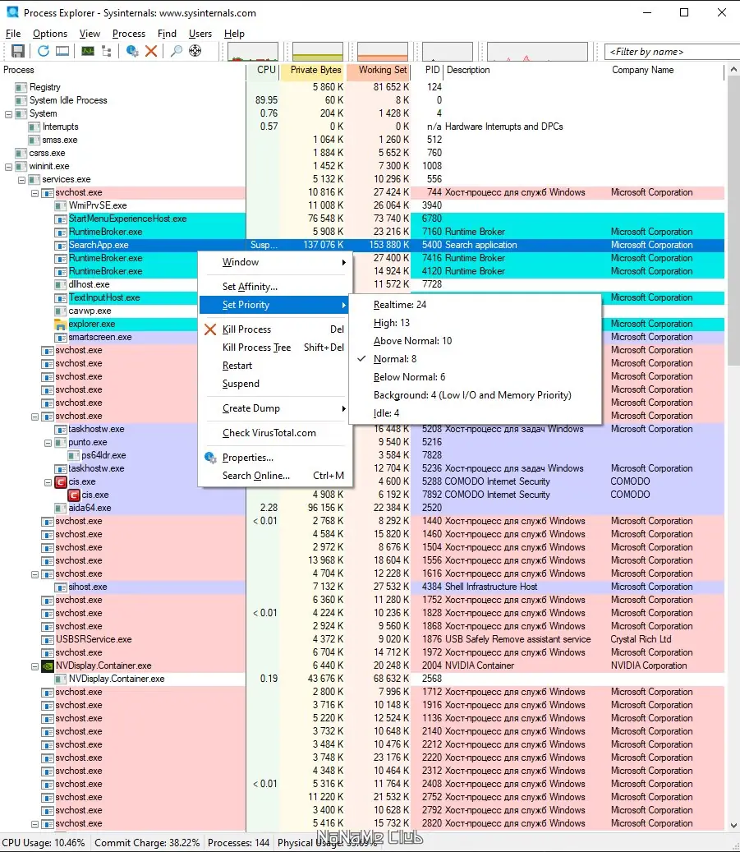Collapse the services.exe tree node
740x852 pixels.
pyautogui.click(x=21, y=180)
